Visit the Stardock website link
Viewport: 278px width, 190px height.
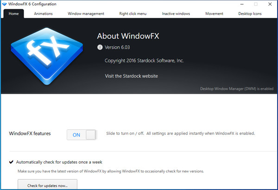132,76
